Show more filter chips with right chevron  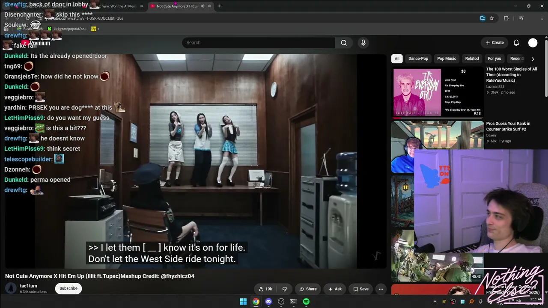(x=533, y=59)
